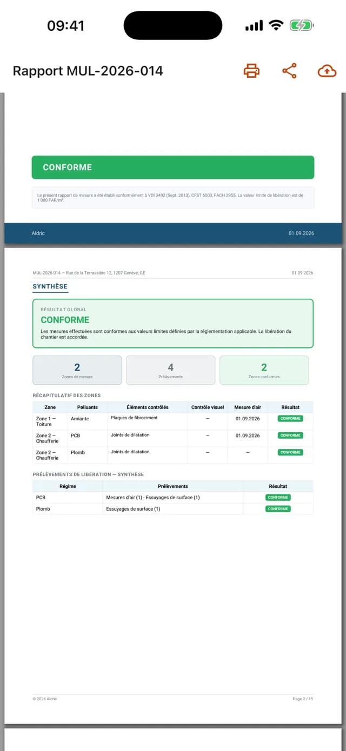The width and height of the screenshot is (346, 751).
Task: Tap the 09:41 clock
Action: tap(66, 25)
